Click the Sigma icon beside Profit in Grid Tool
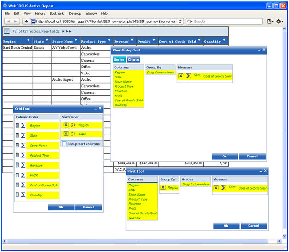The image size is (289, 252). (23, 175)
